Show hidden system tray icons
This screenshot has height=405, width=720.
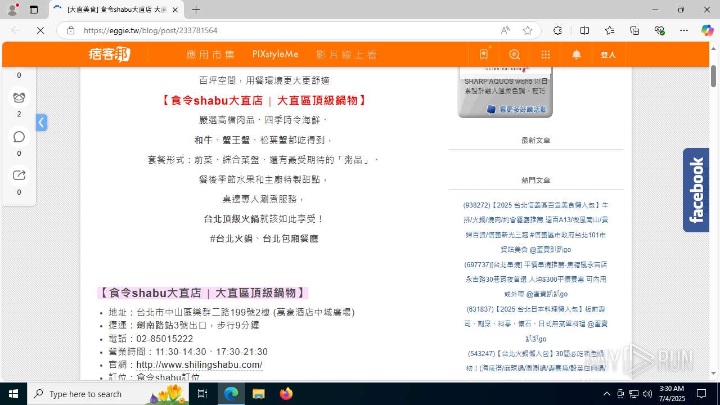point(606,394)
